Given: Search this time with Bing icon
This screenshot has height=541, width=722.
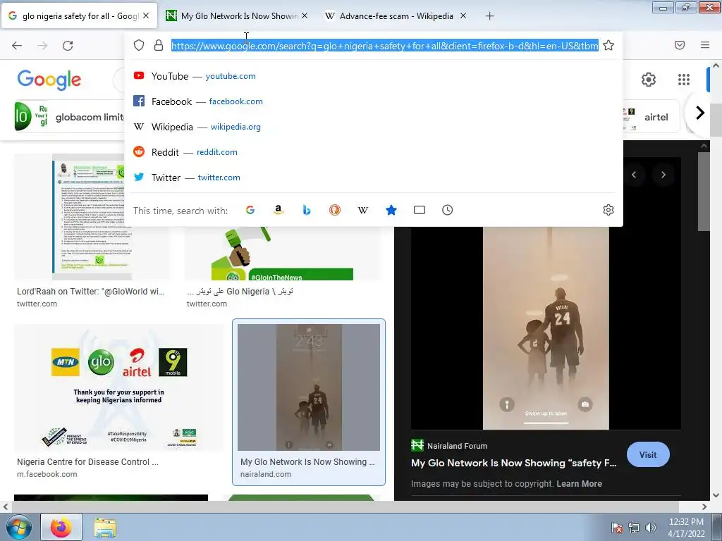Looking at the screenshot, I should pos(307,210).
